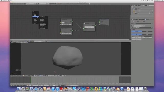
Task: Select Soft noise option
Action: (137, 34)
